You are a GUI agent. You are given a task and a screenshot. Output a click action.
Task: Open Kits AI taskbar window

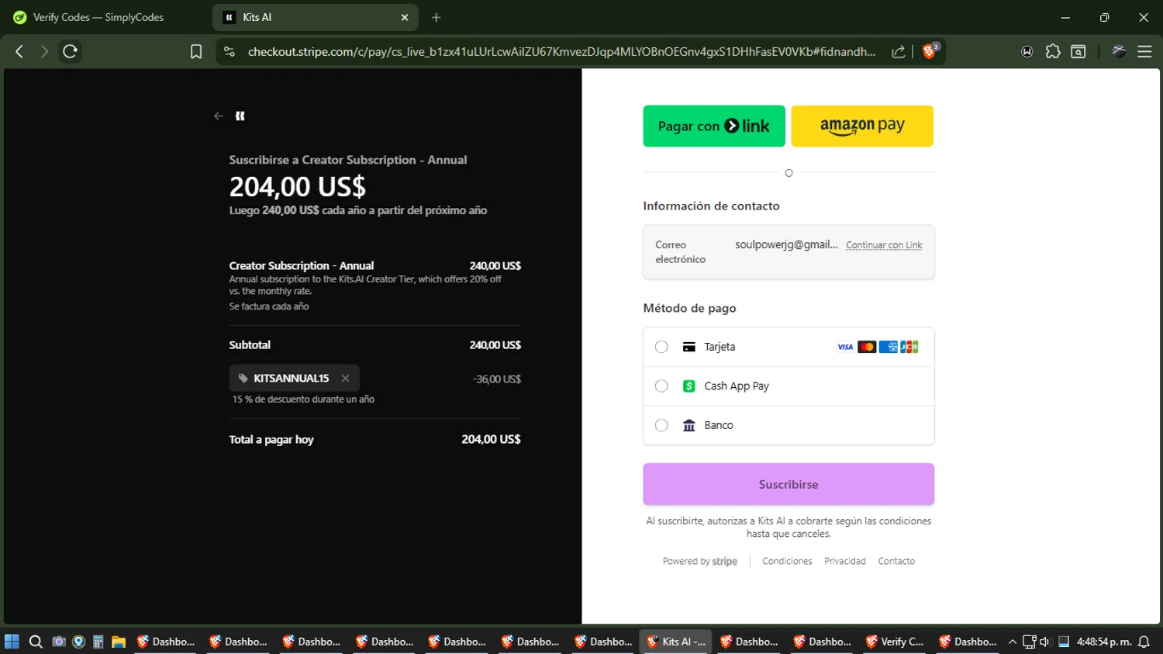[677, 642]
